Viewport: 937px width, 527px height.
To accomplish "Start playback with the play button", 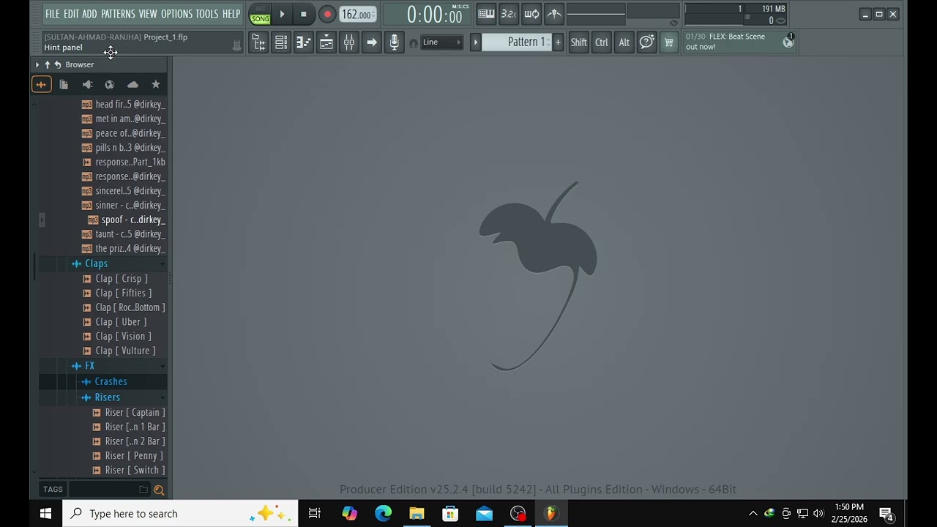I will tap(282, 15).
